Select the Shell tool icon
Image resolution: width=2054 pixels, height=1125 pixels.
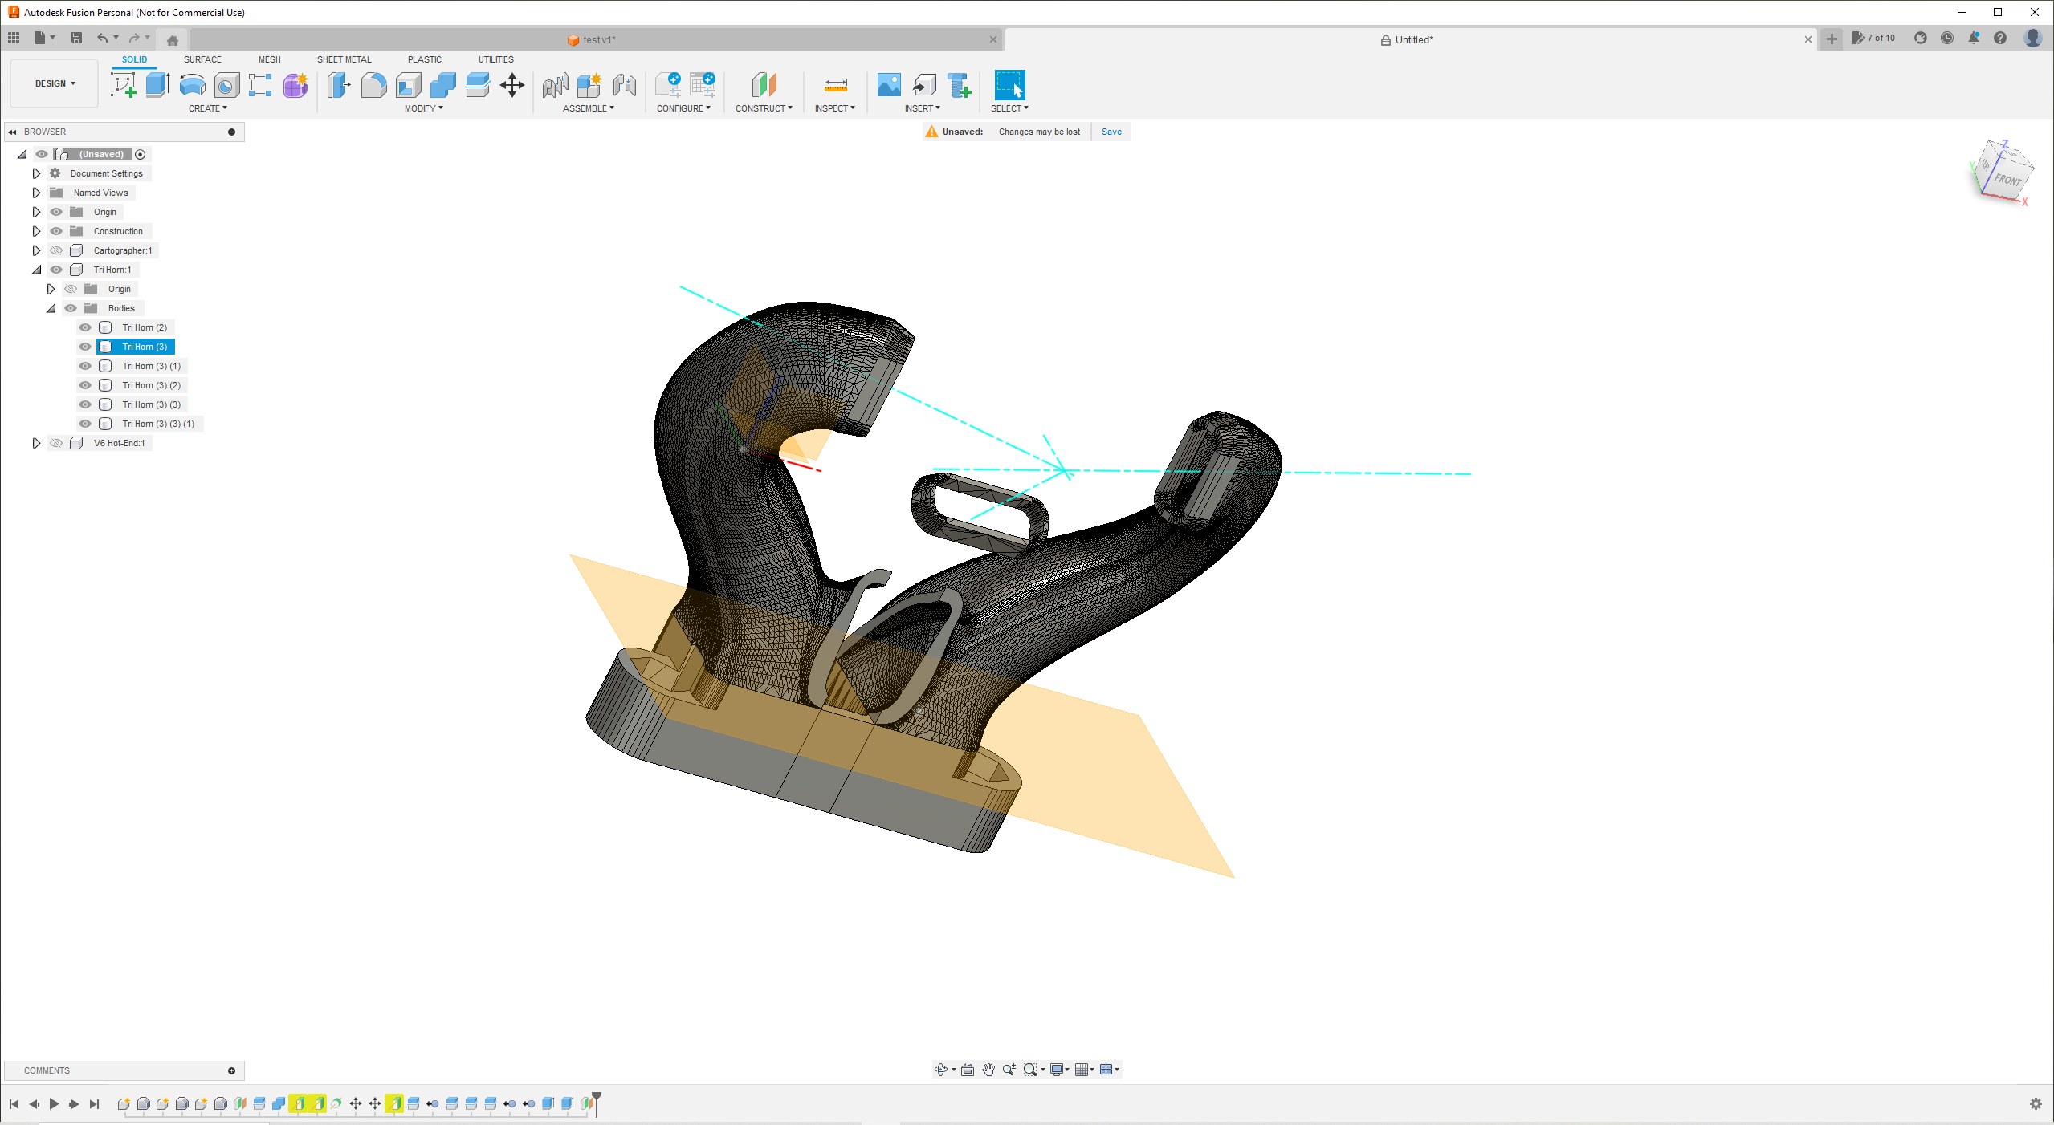(408, 85)
